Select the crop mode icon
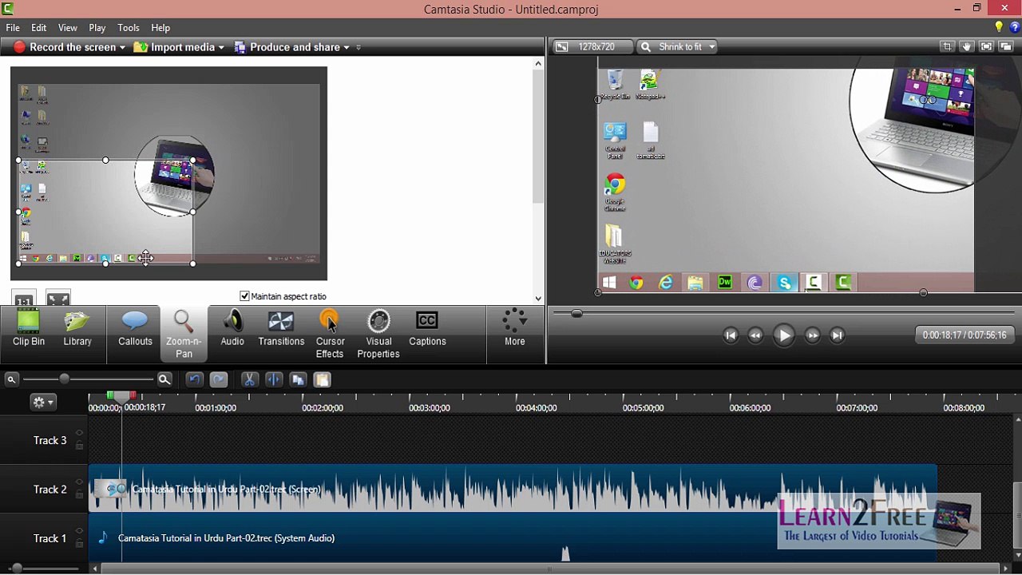1022x575 pixels. pos(947,47)
